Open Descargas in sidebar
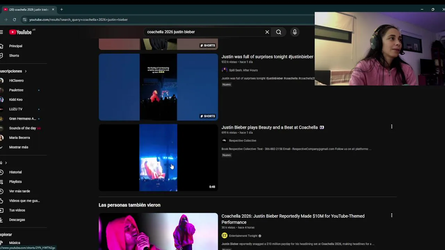Image resolution: width=445 pixels, height=250 pixels. click(17, 220)
